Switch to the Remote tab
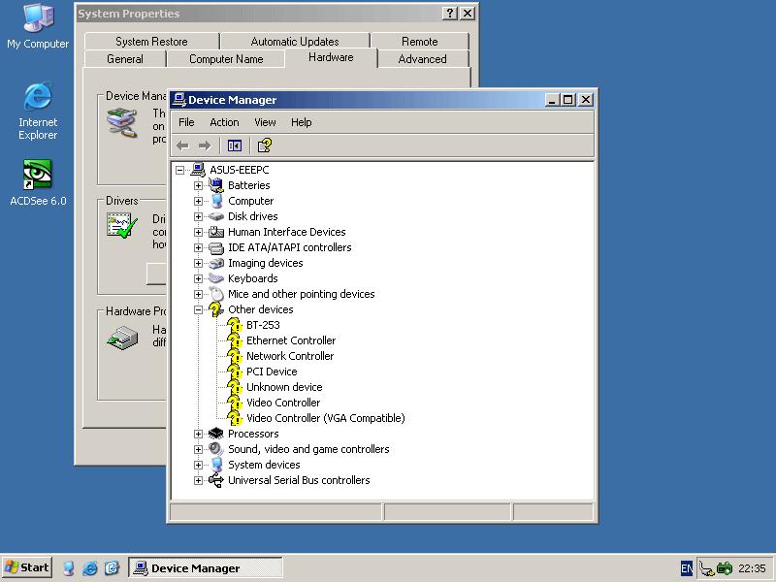Image resolution: width=776 pixels, height=582 pixels. tap(420, 42)
